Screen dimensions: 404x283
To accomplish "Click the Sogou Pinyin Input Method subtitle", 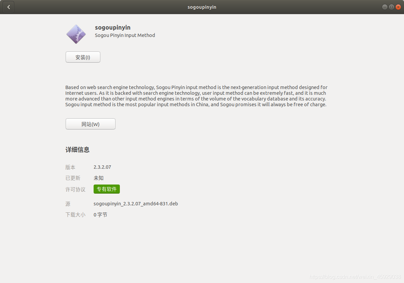I will tap(125, 35).
